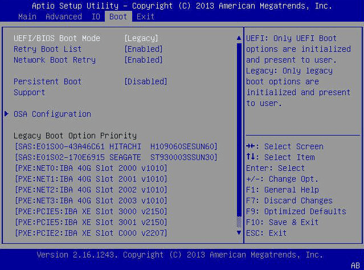Select the SEAGATE SAS boot option

point(116,157)
